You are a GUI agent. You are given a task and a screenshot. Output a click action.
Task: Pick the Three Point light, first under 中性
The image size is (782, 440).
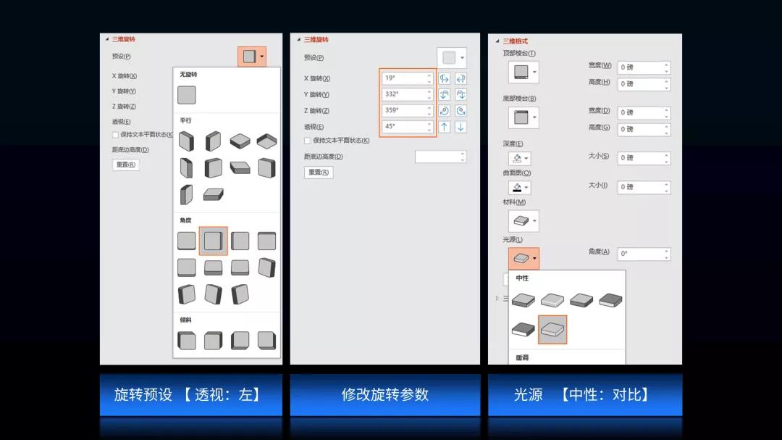[x=524, y=299]
